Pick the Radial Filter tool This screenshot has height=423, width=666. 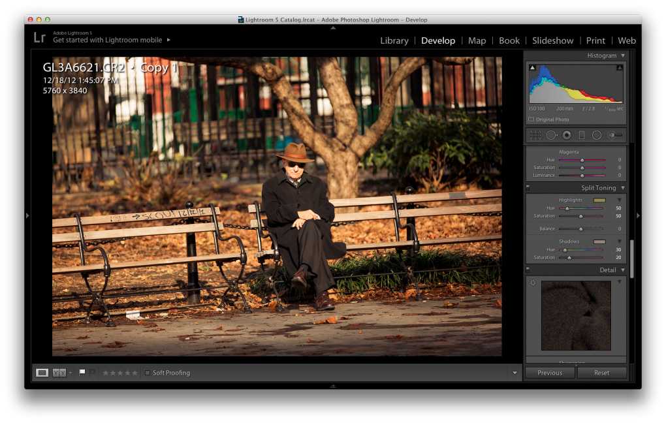(597, 135)
